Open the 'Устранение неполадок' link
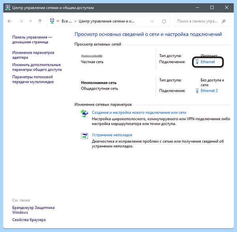This screenshot has width=237, height=232. tap(112, 135)
